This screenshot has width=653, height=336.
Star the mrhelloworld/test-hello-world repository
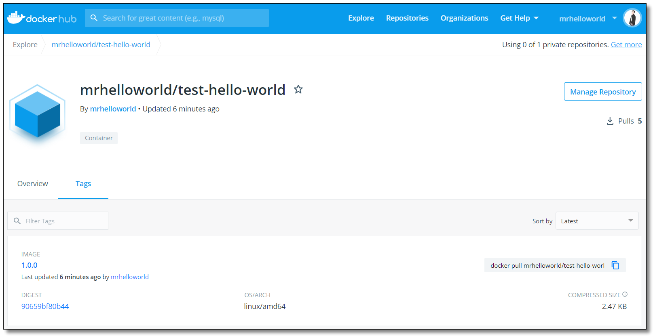pos(298,89)
